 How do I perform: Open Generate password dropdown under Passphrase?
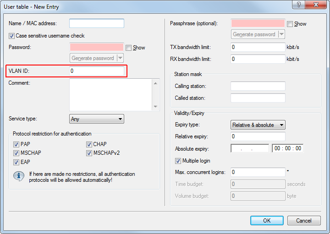tap(281, 34)
